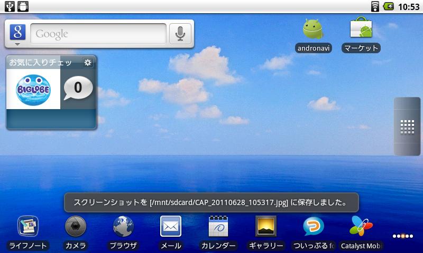Viewport: 423px width, 253px height.
Task: Tap the 10:53 clock in status bar
Action: tap(409, 7)
